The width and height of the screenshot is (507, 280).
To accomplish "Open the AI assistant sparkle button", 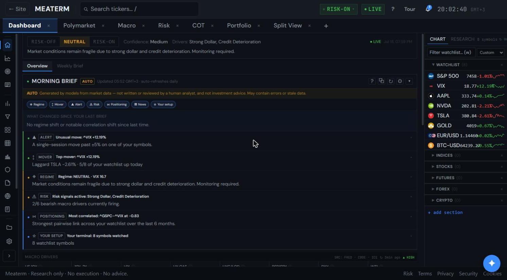I will pyautogui.click(x=492, y=263).
